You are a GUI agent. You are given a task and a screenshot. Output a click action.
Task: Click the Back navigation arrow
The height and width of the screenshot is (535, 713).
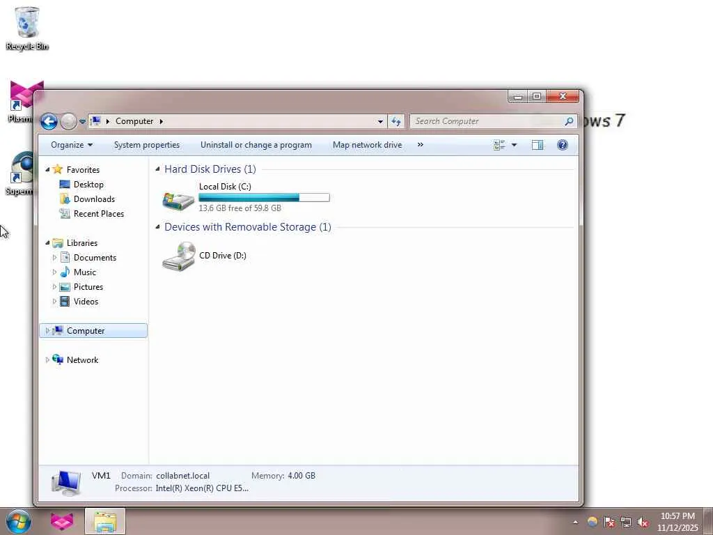(49, 121)
